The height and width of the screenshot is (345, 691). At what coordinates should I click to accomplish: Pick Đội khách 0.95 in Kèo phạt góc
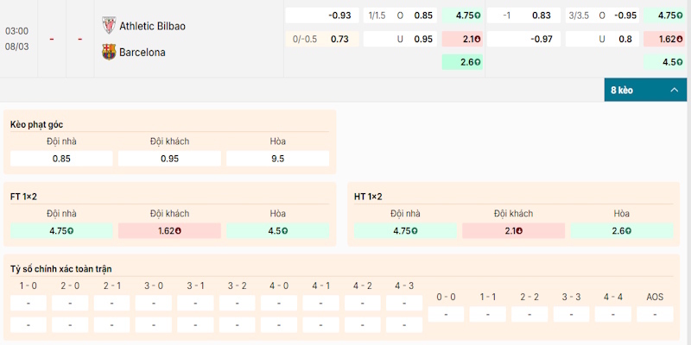[x=169, y=159]
